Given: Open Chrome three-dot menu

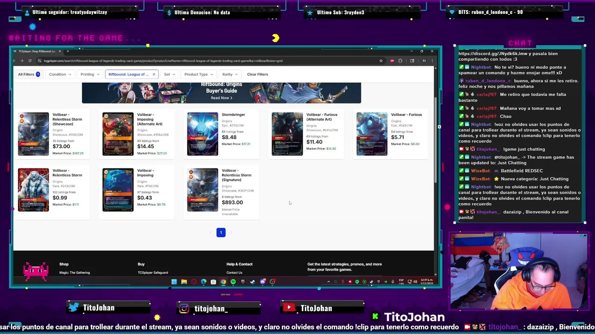Looking at the screenshot, I should click(432, 61).
